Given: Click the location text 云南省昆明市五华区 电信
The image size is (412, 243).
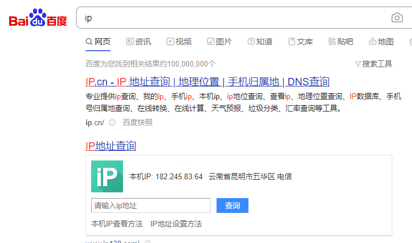Looking at the screenshot, I should click(x=250, y=176).
